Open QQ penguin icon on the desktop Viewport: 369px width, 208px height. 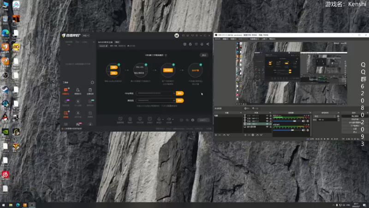(5, 118)
